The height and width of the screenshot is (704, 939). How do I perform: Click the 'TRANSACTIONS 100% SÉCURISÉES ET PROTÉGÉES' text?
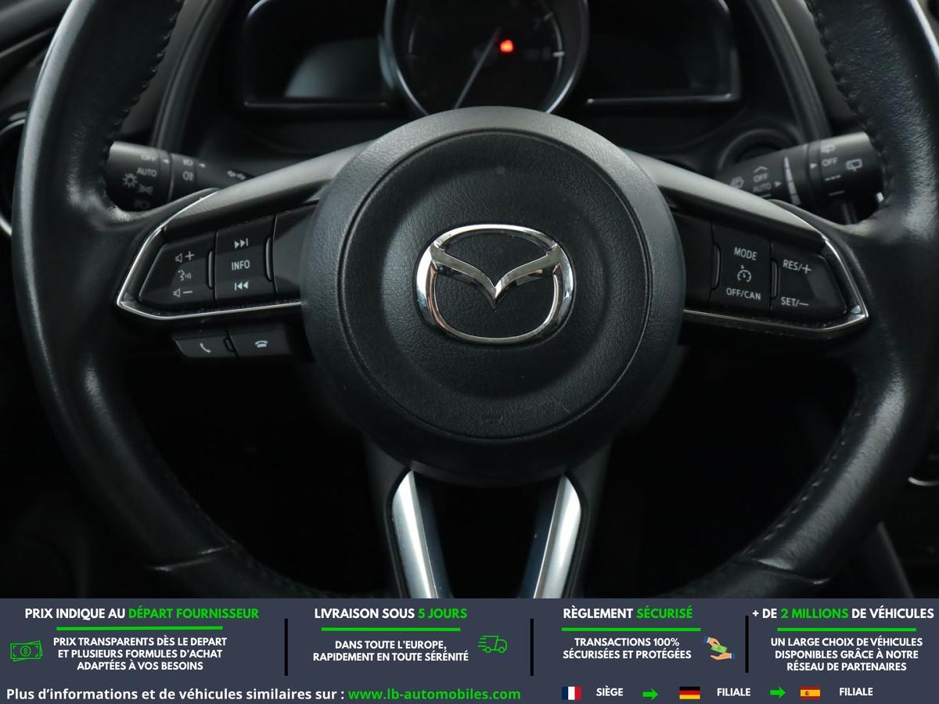coord(628,648)
